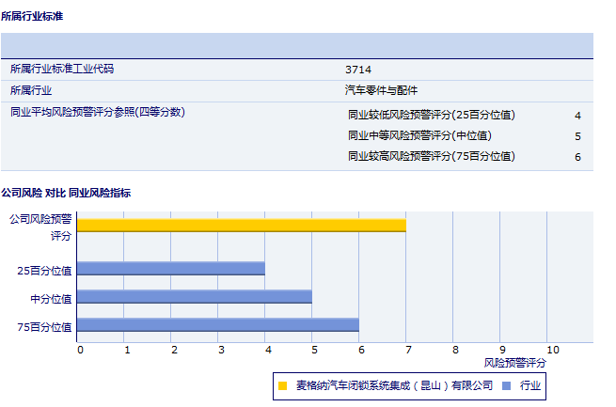Select the industry code value 3714

click(x=357, y=70)
